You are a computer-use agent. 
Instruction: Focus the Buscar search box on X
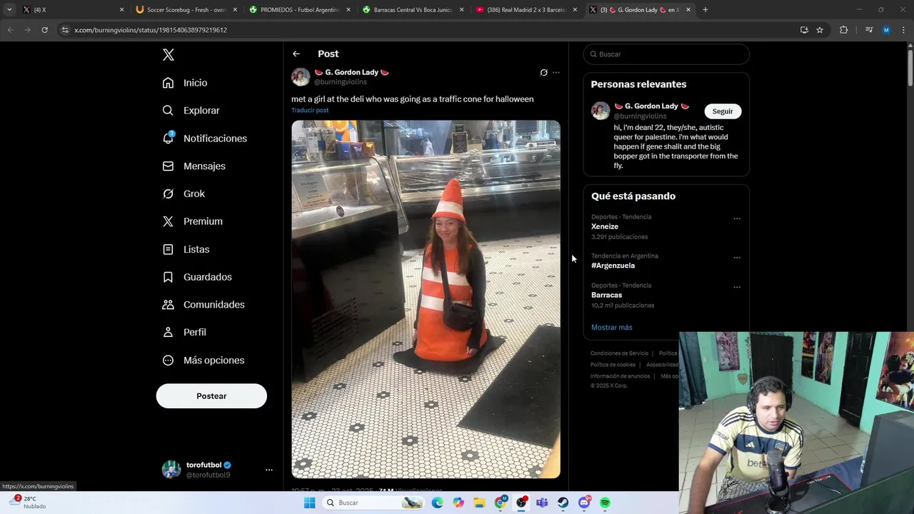(666, 54)
